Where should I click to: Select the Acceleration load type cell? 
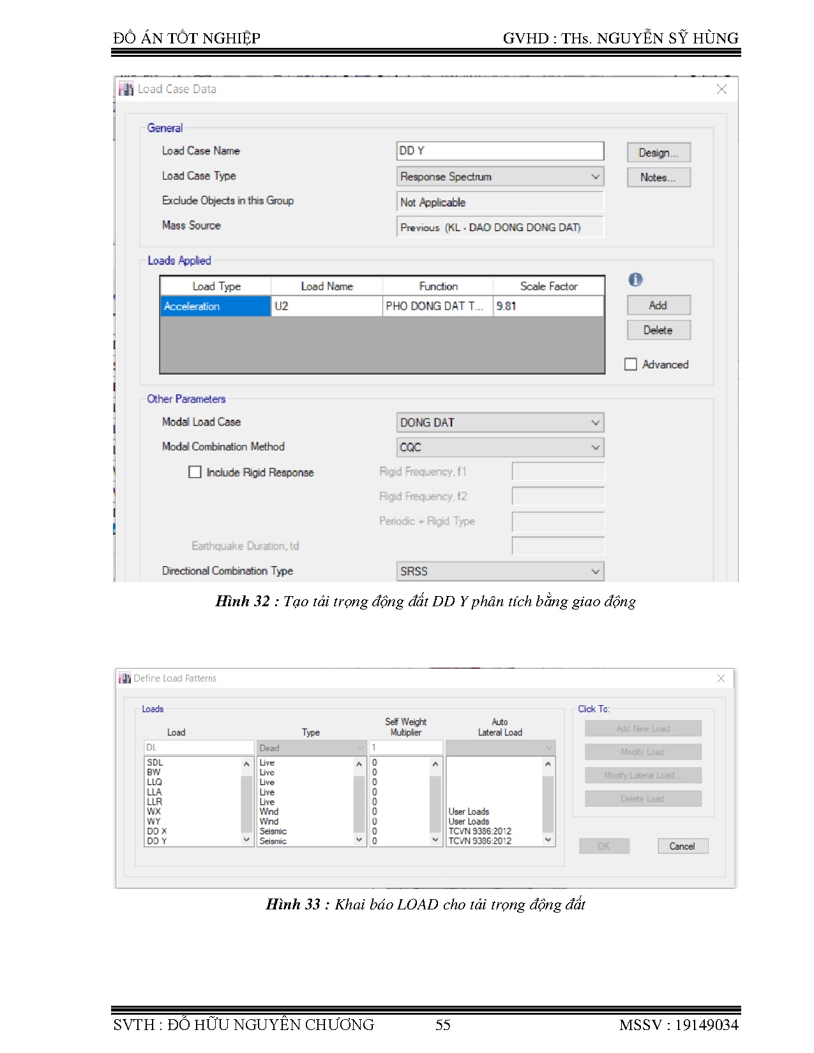click(215, 306)
